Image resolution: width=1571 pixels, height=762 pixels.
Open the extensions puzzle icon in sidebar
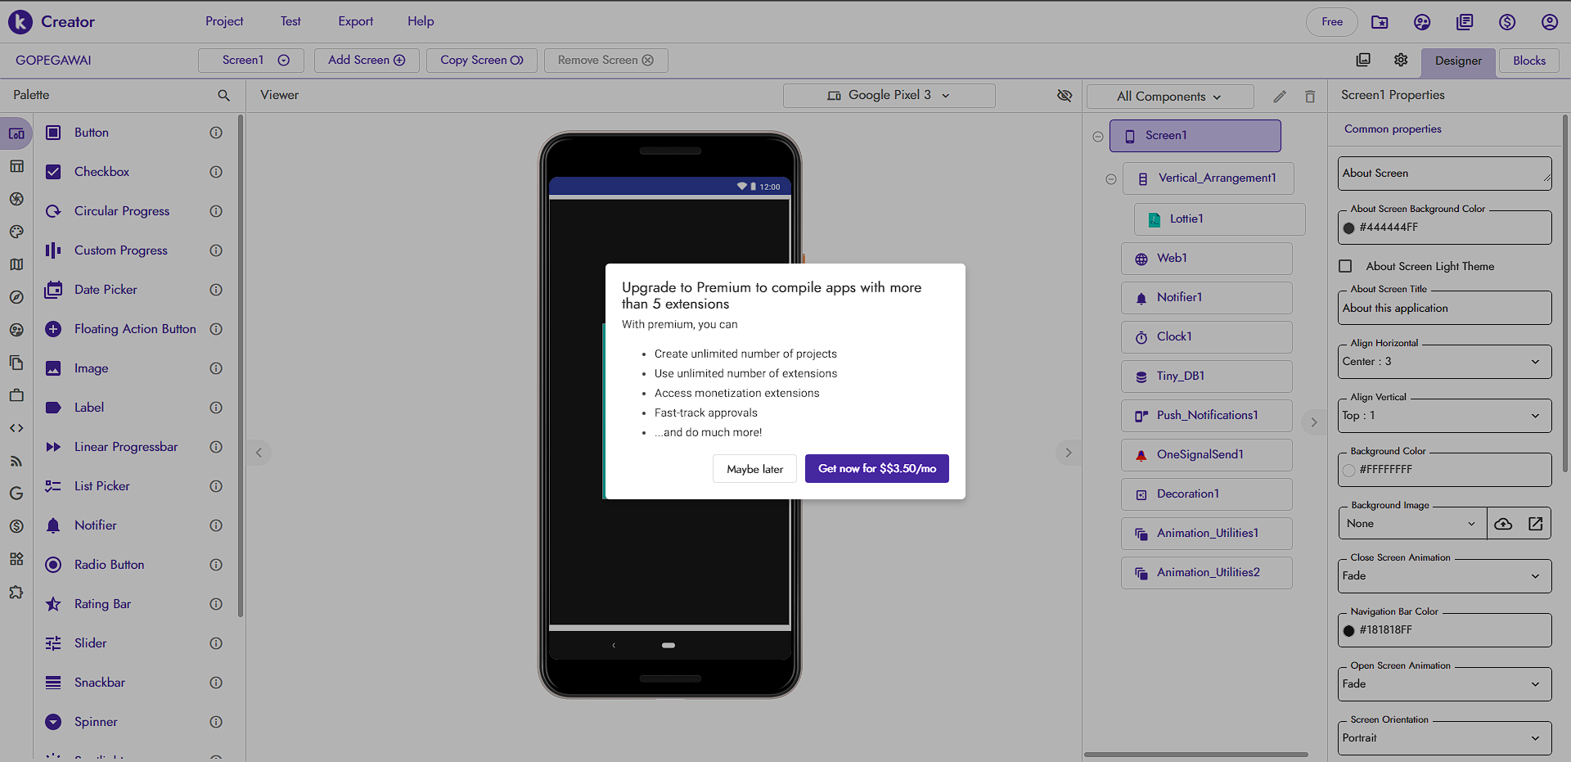pos(16,592)
